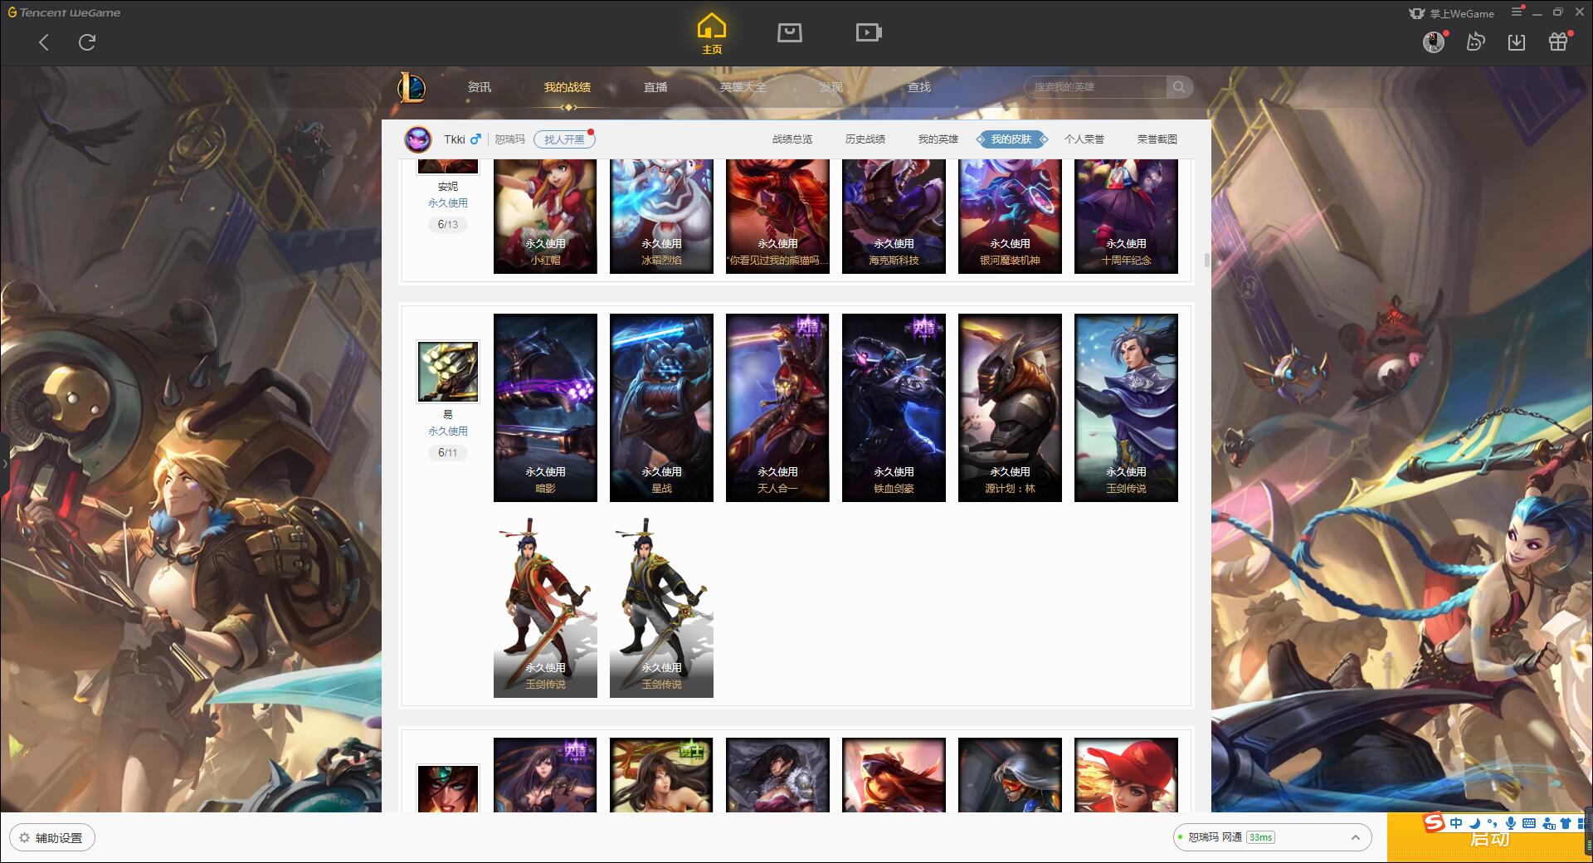The image size is (1593, 863).
Task: Open the WeGame main menu (three lines)
Action: [1517, 12]
